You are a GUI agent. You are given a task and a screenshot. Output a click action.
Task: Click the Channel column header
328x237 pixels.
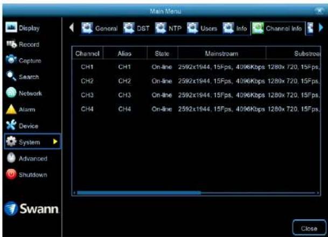tap(87, 53)
